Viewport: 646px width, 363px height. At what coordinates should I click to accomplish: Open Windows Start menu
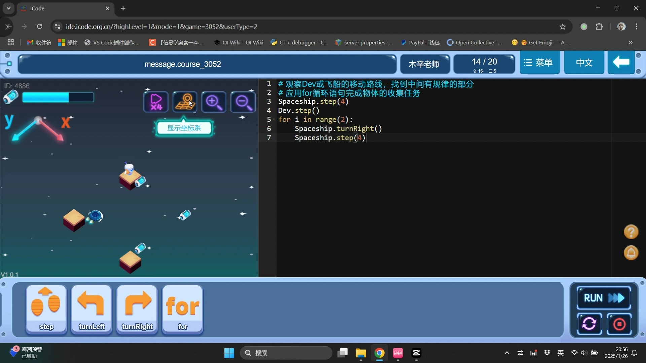229,353
